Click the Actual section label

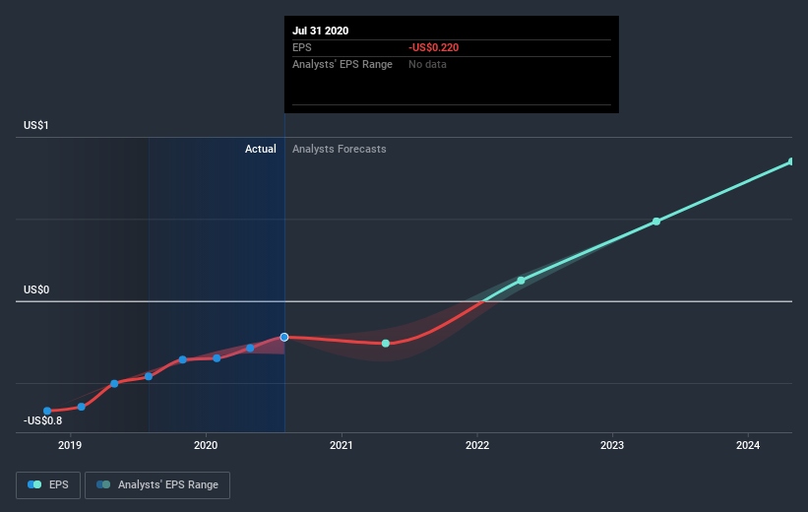point(260,149)
